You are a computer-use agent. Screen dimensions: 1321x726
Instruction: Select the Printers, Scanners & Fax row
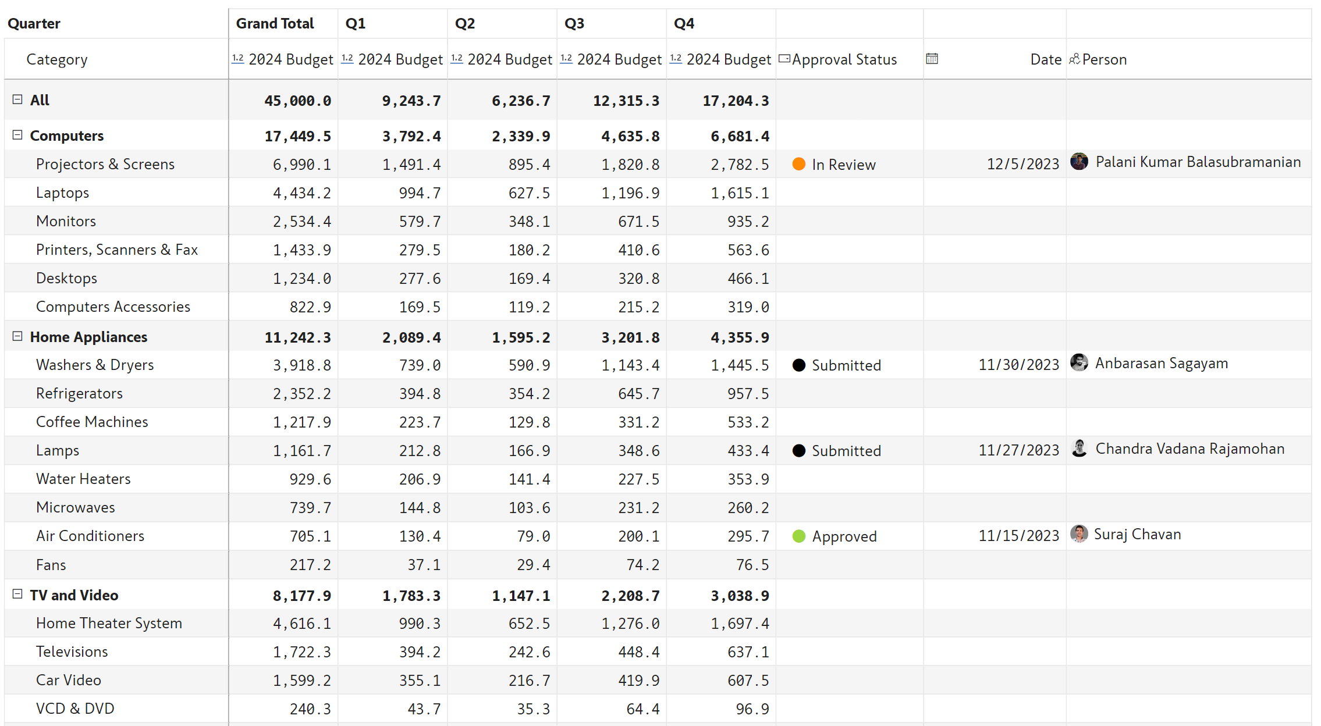[x=658, y=250]
